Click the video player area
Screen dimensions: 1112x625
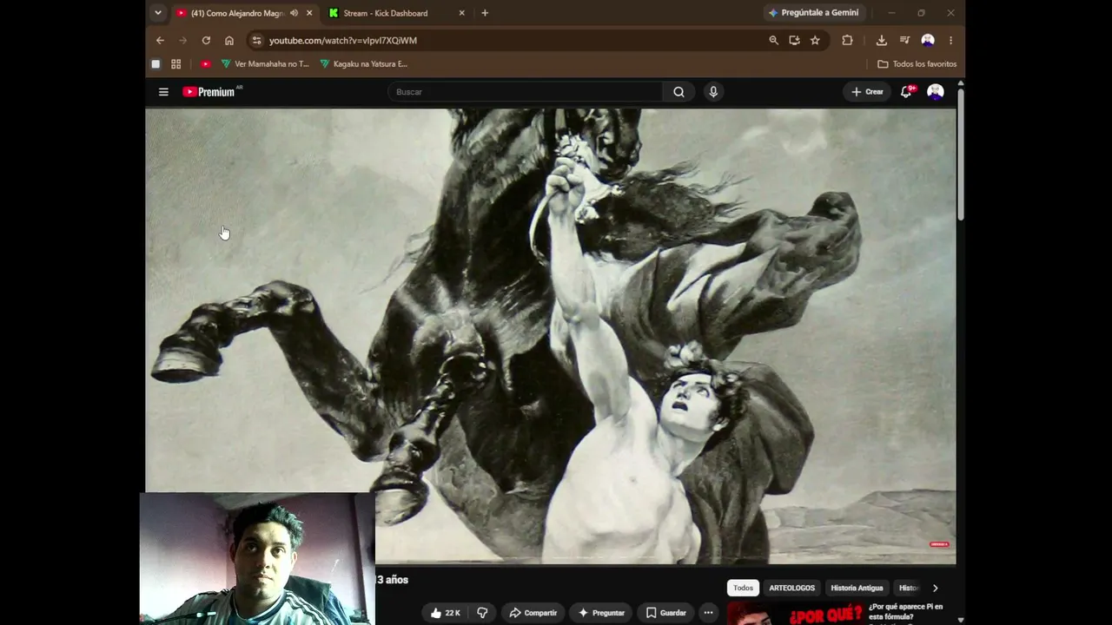551,336
